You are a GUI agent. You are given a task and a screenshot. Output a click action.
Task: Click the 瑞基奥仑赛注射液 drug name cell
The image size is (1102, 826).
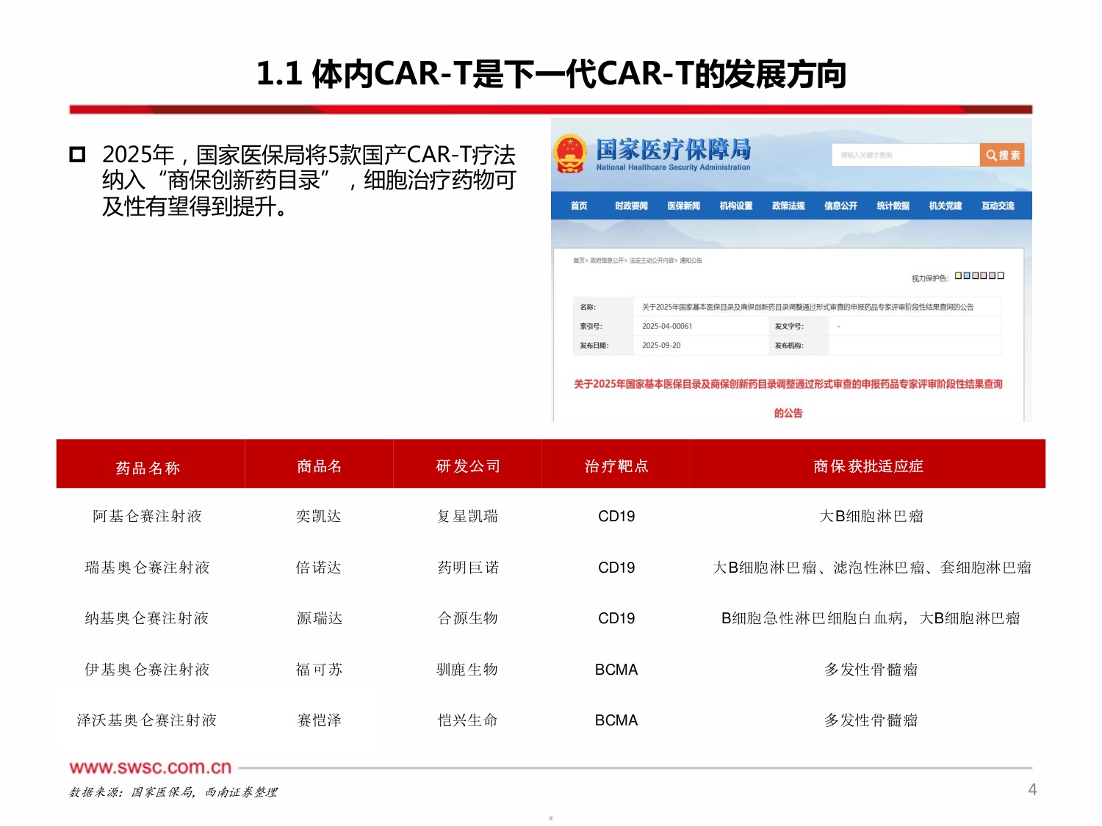(x=147, y=568)
